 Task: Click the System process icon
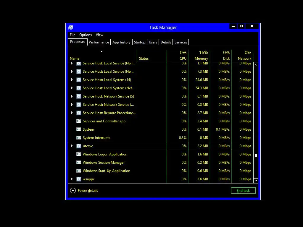tap(79, 129)
